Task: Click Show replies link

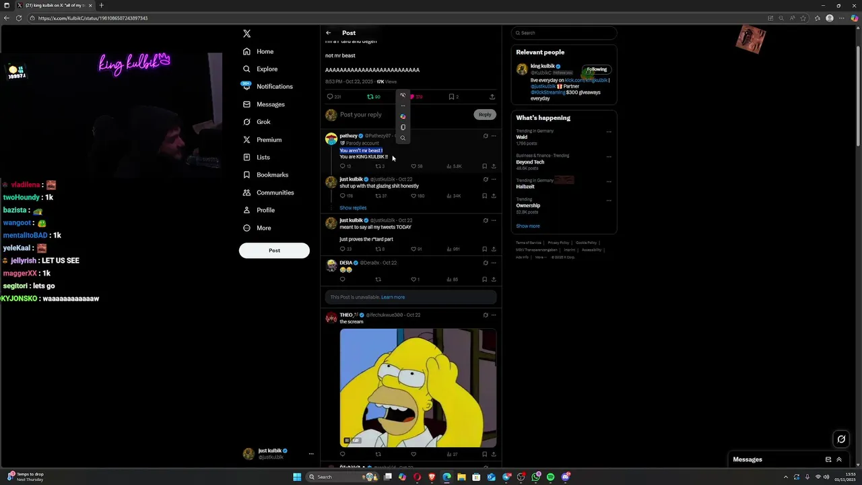Action: 353,208
